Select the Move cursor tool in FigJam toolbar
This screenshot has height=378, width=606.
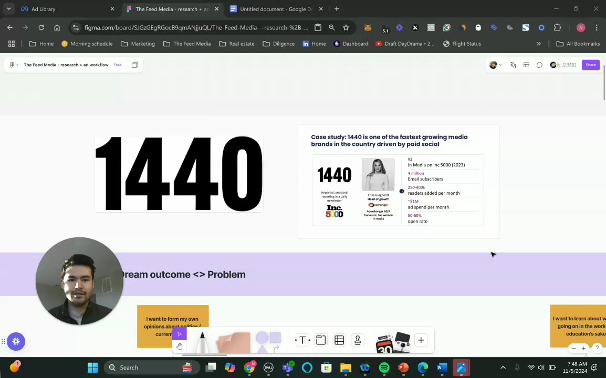[179, 334]
